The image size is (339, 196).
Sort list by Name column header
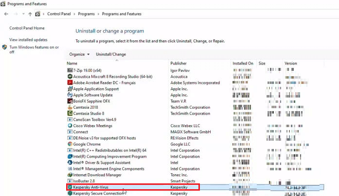72,63
